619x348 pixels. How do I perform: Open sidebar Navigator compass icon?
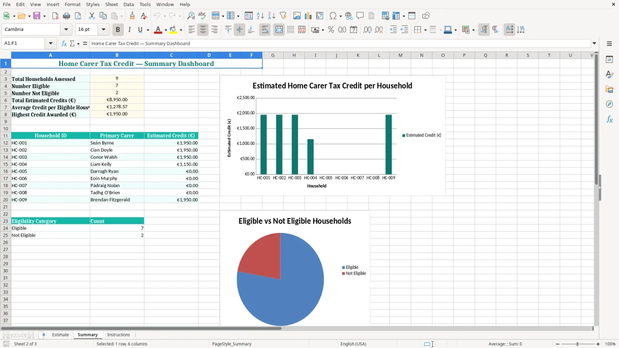pos(609,104)
